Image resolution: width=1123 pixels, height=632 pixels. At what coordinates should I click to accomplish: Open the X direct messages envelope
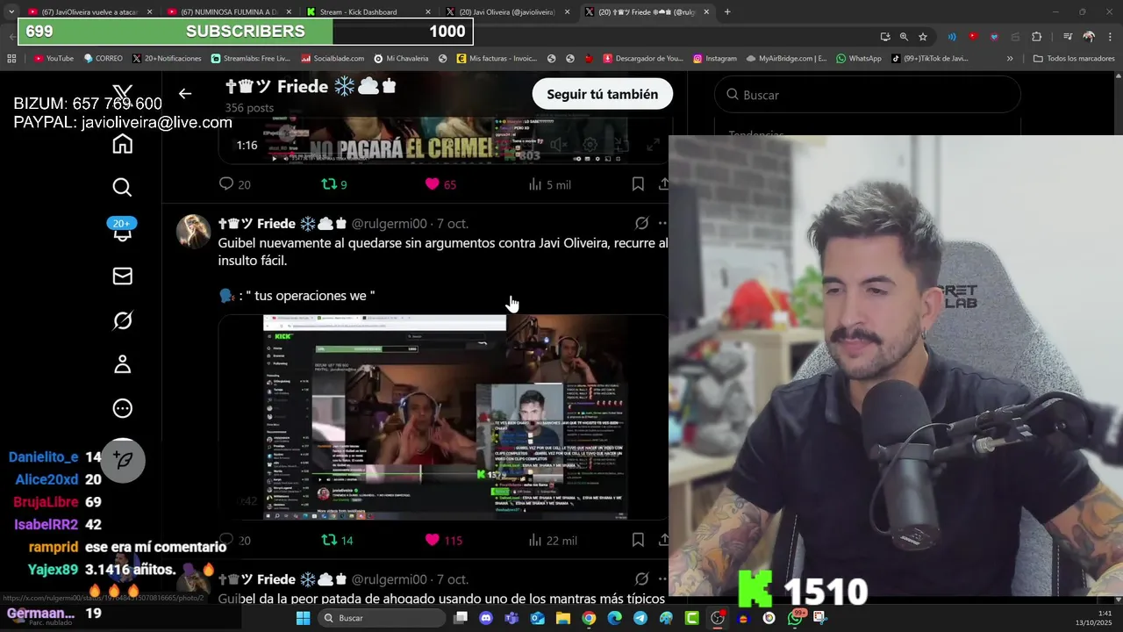[122, 276]
